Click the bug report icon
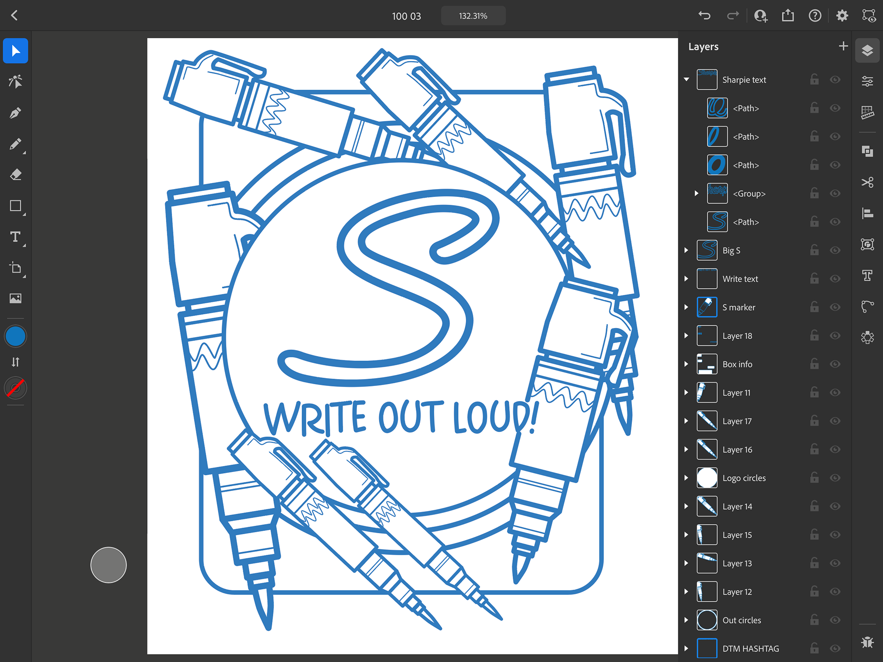 pos(867,642)
